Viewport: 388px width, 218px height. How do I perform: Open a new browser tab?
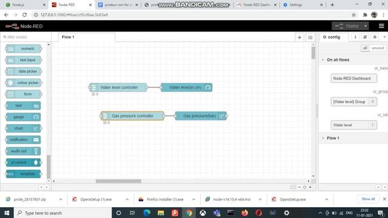(x=332, y=5)
